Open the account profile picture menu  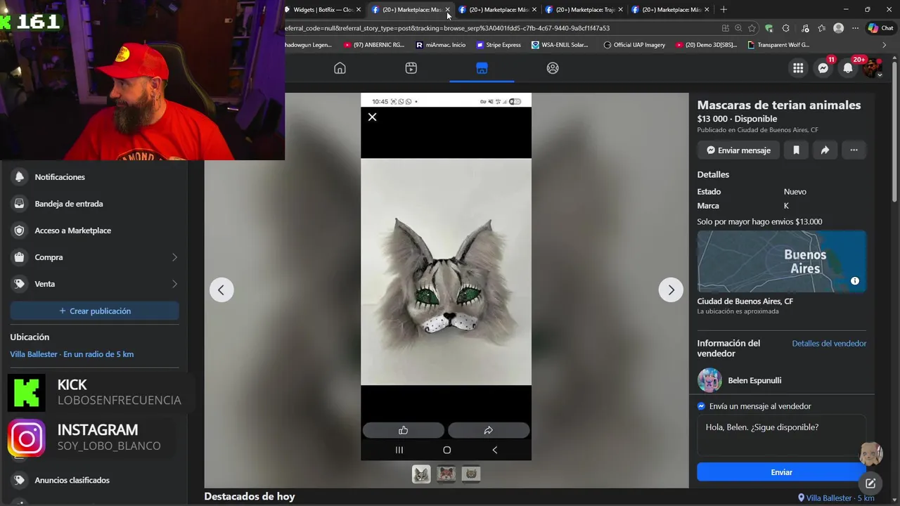pos(873,68)
